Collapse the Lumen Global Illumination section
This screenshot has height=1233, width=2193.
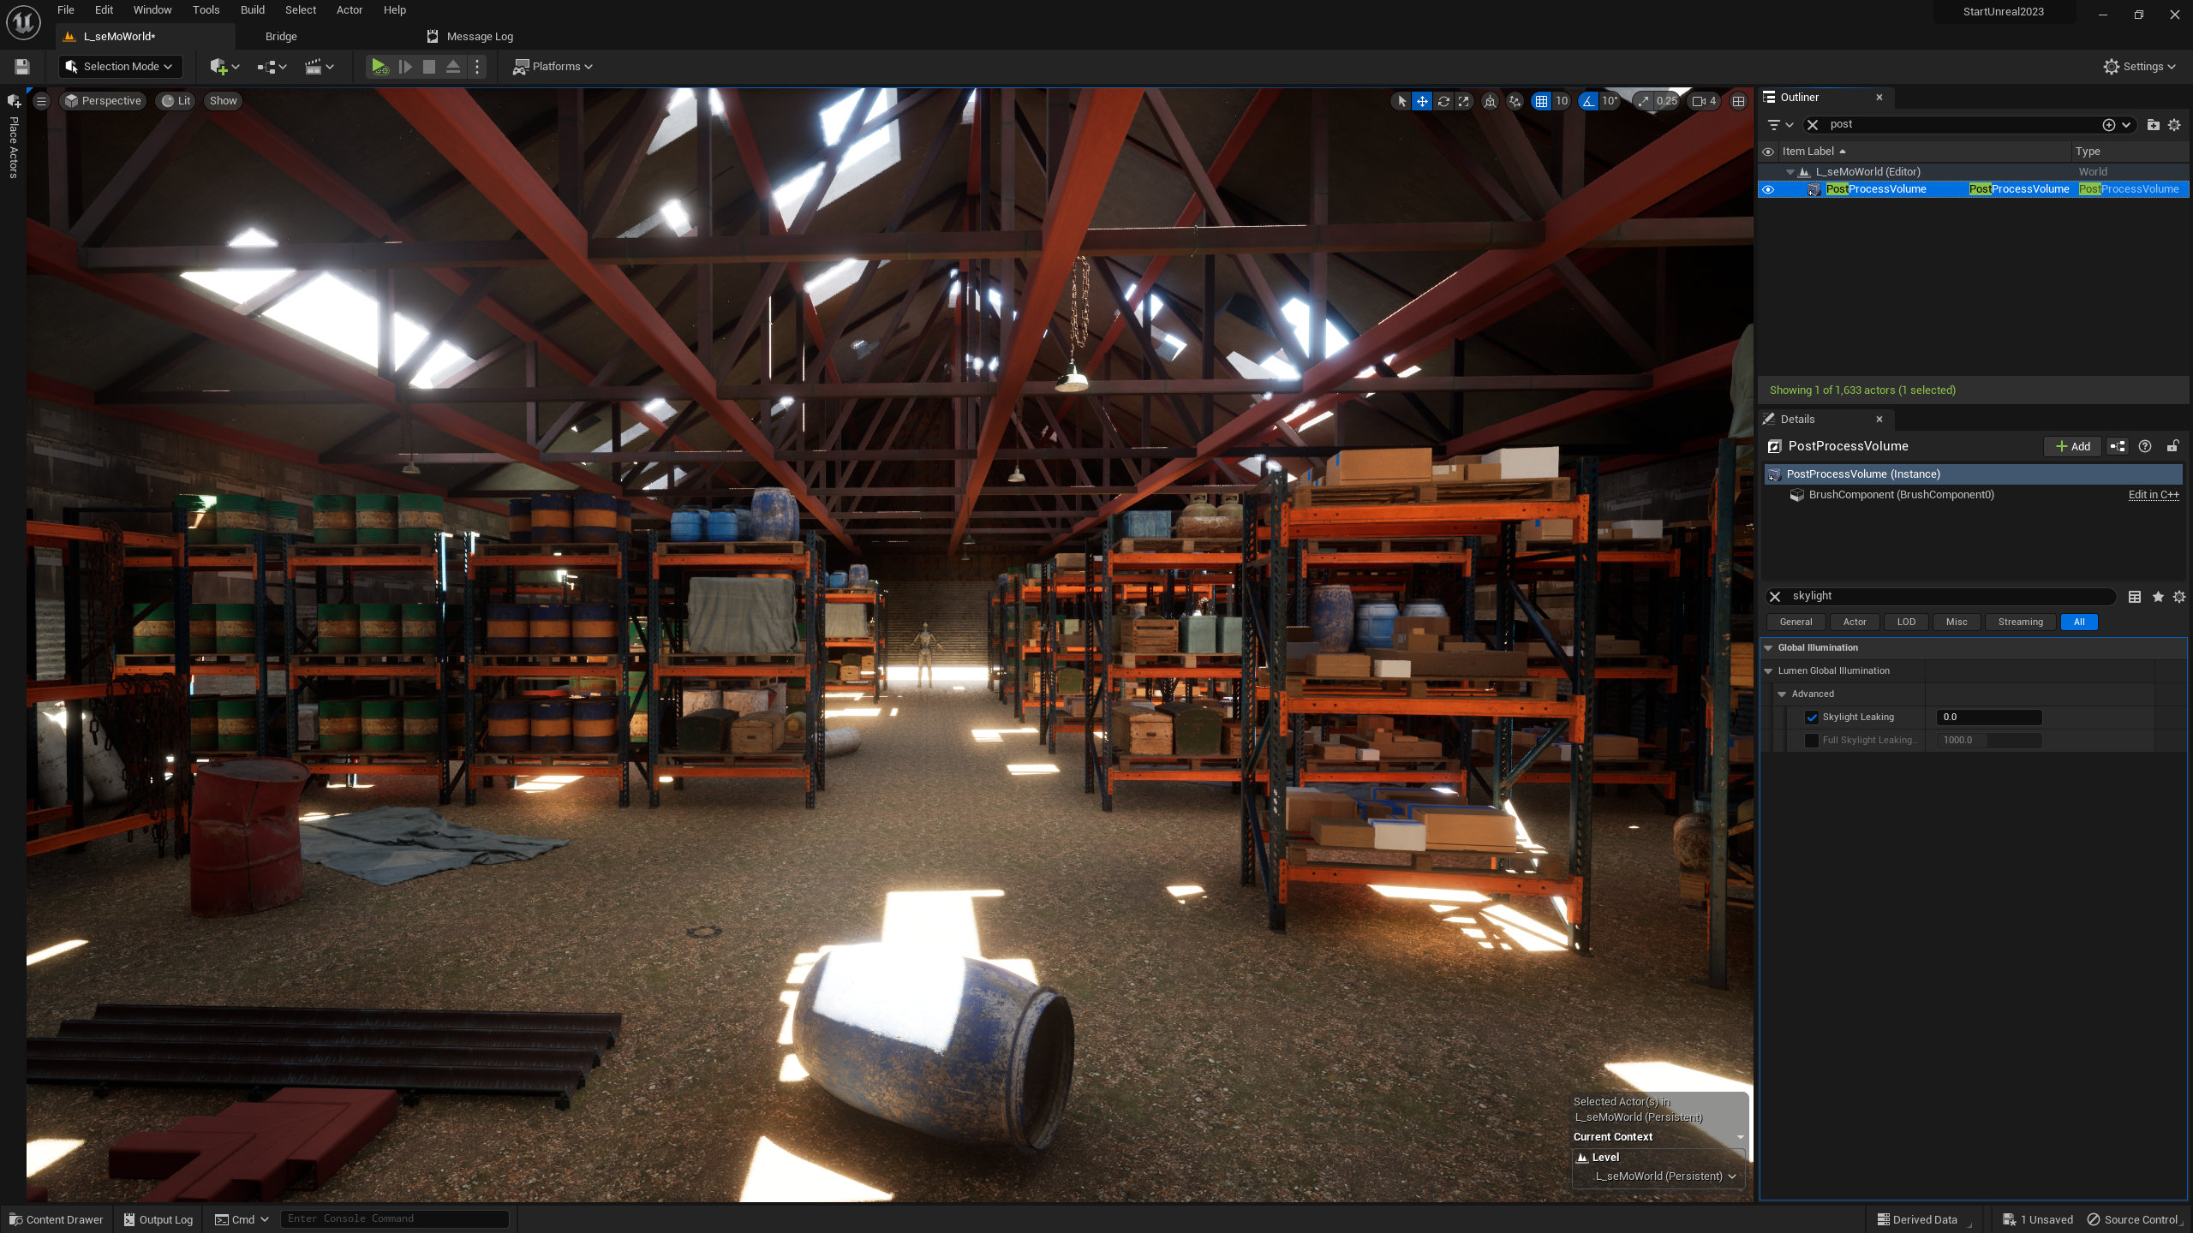click(1768, 671)
